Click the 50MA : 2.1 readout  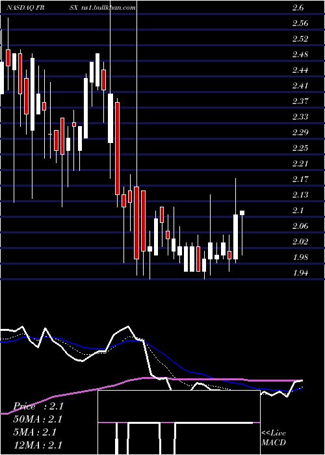click(x=38, y=419)
